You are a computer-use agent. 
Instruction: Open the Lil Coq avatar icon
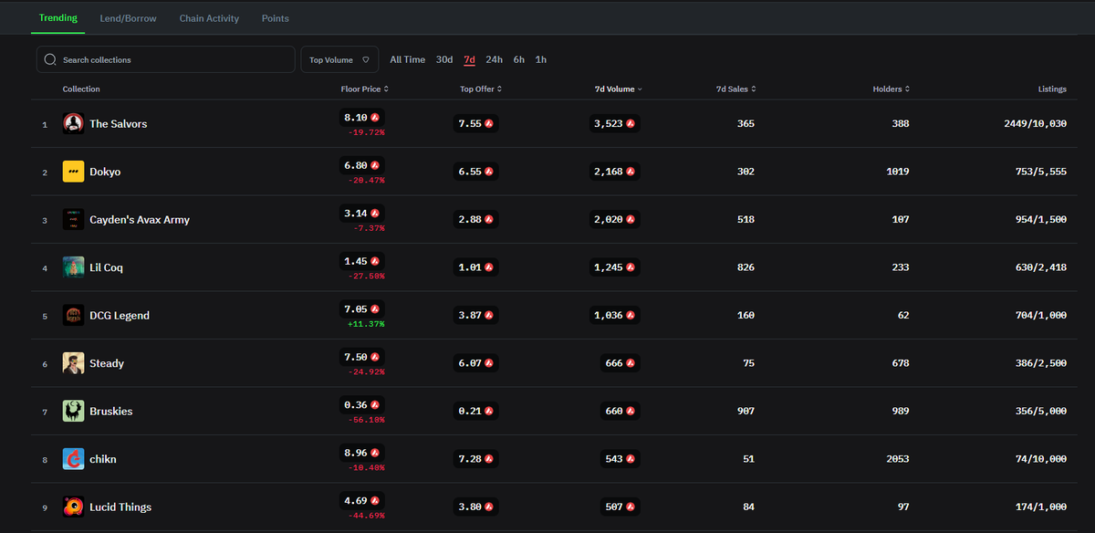click(x=73, y=267)
